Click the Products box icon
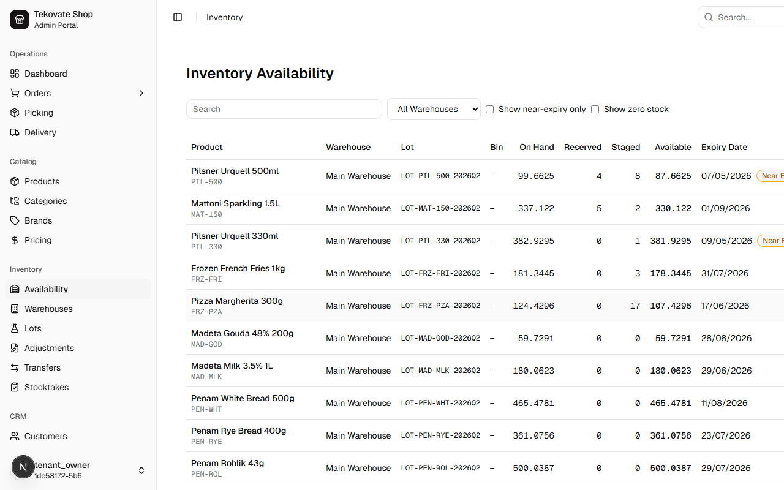 15,181
